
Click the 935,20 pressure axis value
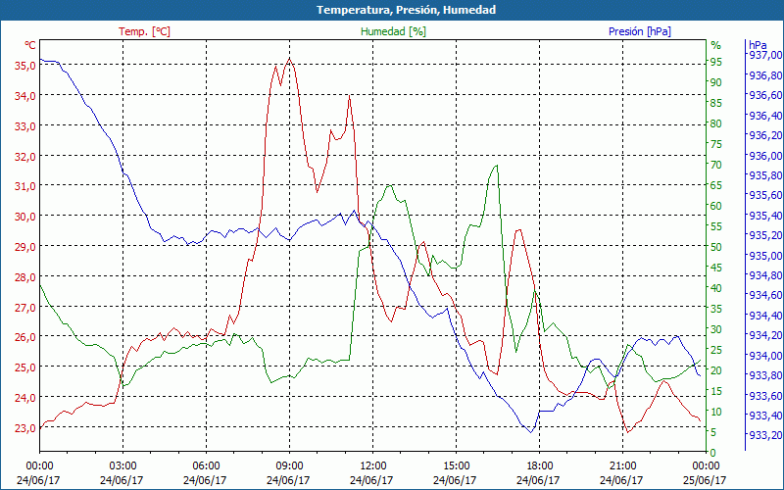(765, 235)
